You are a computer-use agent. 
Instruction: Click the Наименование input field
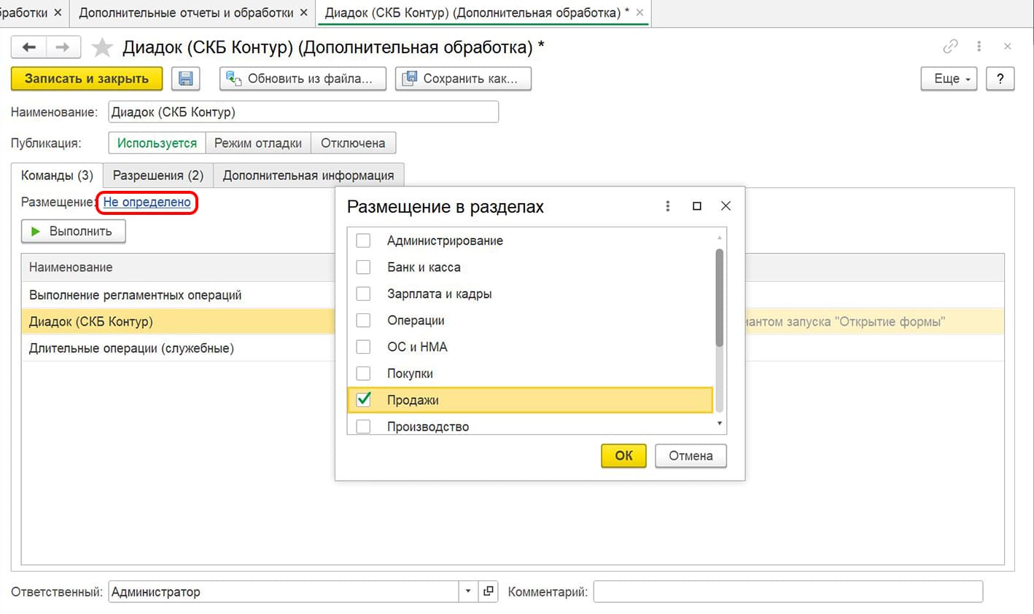pyautogui.click(x=303, y=112)
